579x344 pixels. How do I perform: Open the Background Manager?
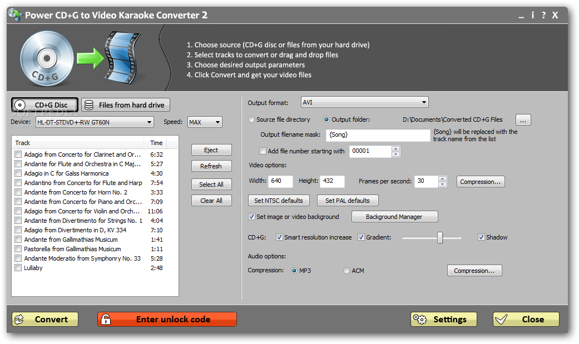pyautogui.click(x=394, y=217)
